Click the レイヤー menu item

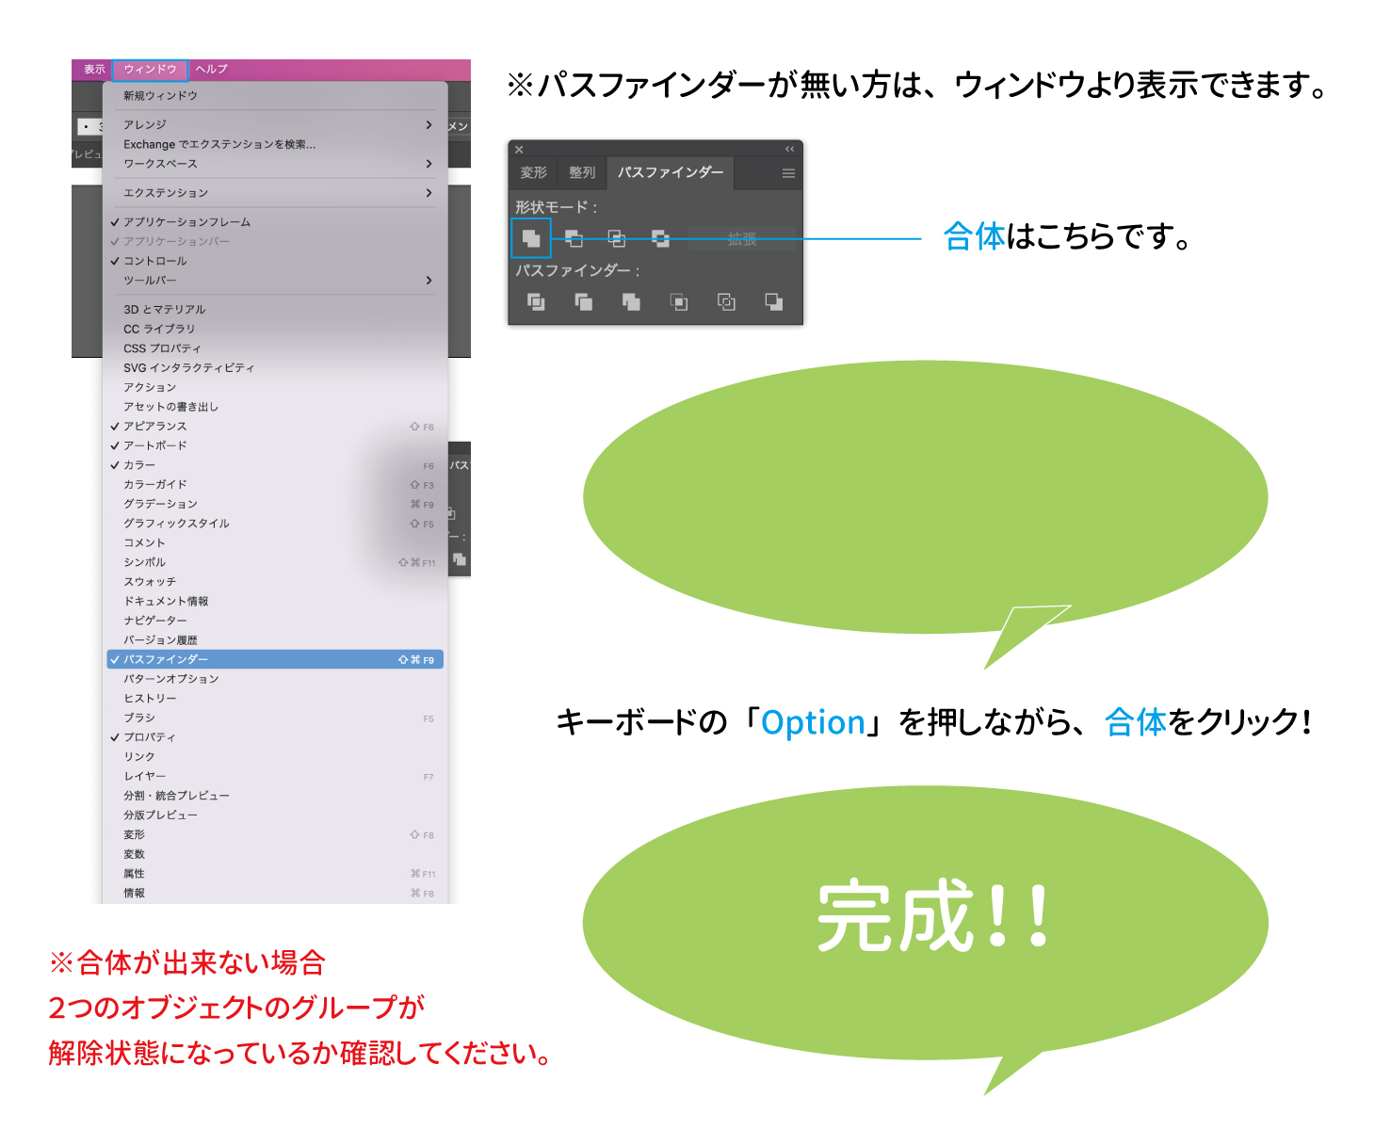275,777
